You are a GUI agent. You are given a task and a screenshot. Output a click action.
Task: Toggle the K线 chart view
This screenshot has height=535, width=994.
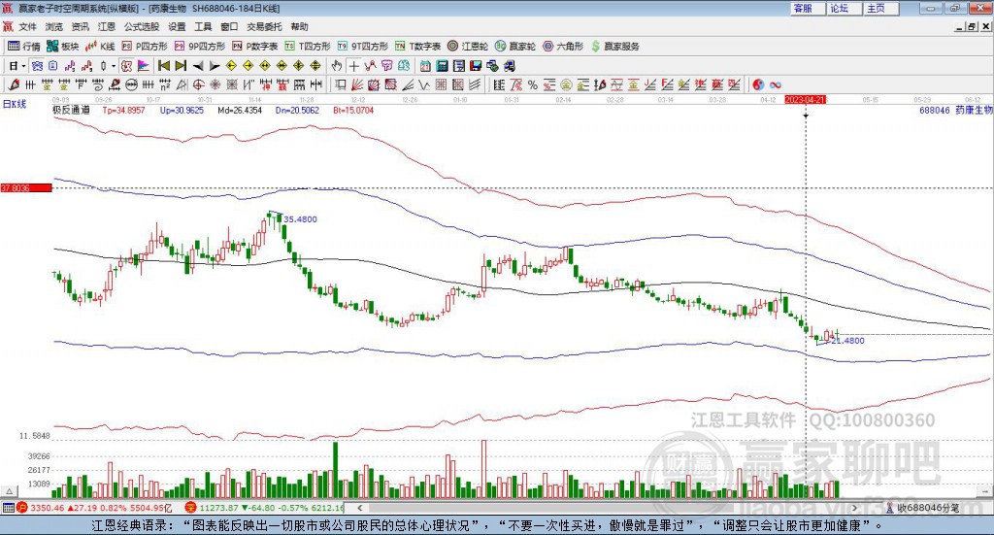point(100,47)
